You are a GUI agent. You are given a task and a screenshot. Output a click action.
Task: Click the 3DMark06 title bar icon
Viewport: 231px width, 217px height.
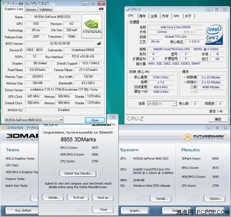pyautogui.click(x=3, y=127)
